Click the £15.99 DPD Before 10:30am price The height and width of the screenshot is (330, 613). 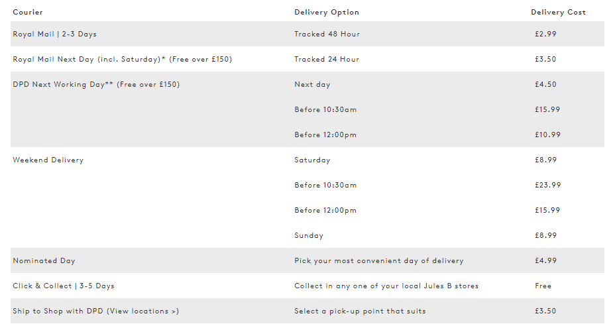[547, 109]
